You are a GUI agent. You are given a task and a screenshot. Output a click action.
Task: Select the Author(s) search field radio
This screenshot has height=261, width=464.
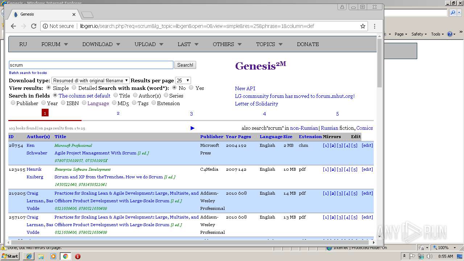pos(135,95)
